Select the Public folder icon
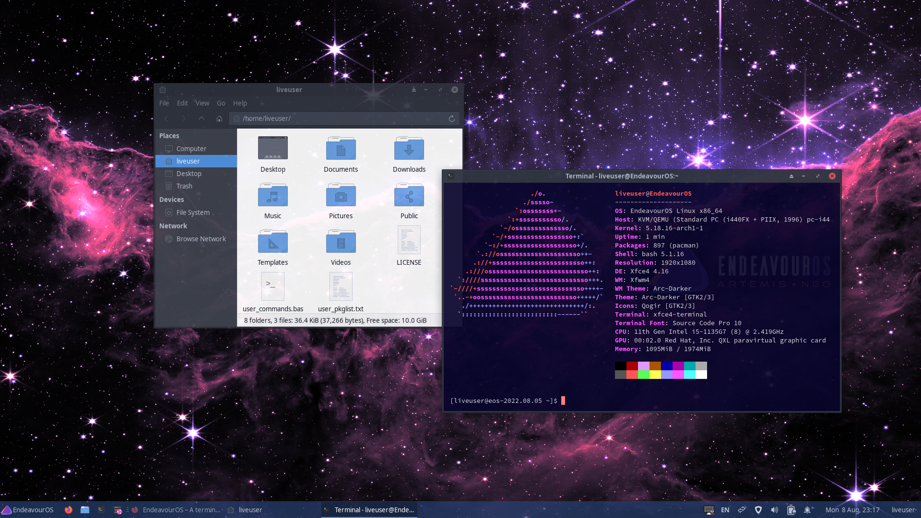The height and width of the screenshot is (518, 921). [409, 195]
